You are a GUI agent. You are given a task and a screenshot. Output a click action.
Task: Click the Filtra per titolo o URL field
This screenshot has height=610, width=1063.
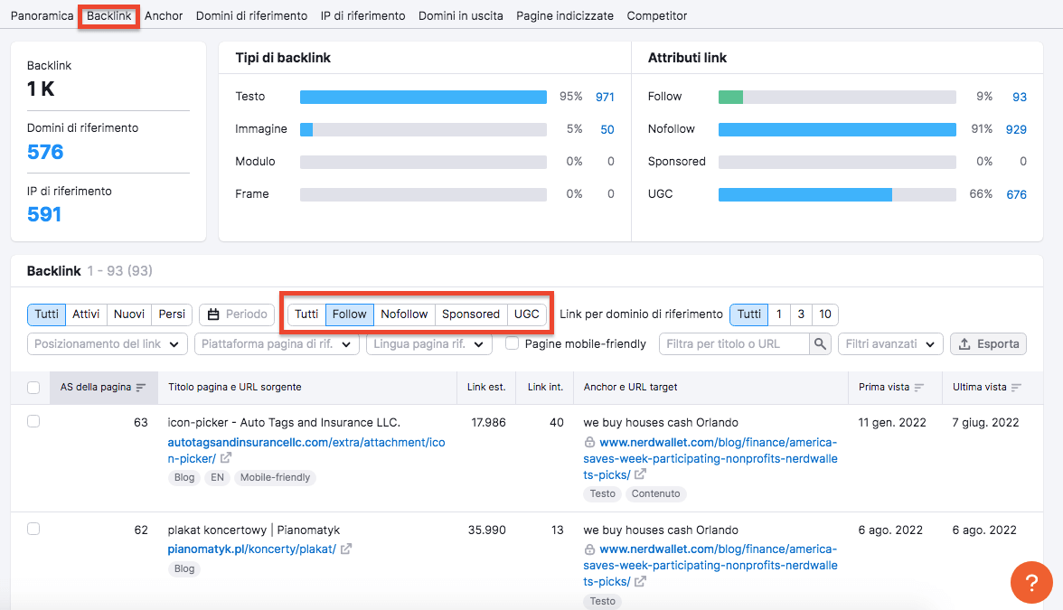point(734,343)
